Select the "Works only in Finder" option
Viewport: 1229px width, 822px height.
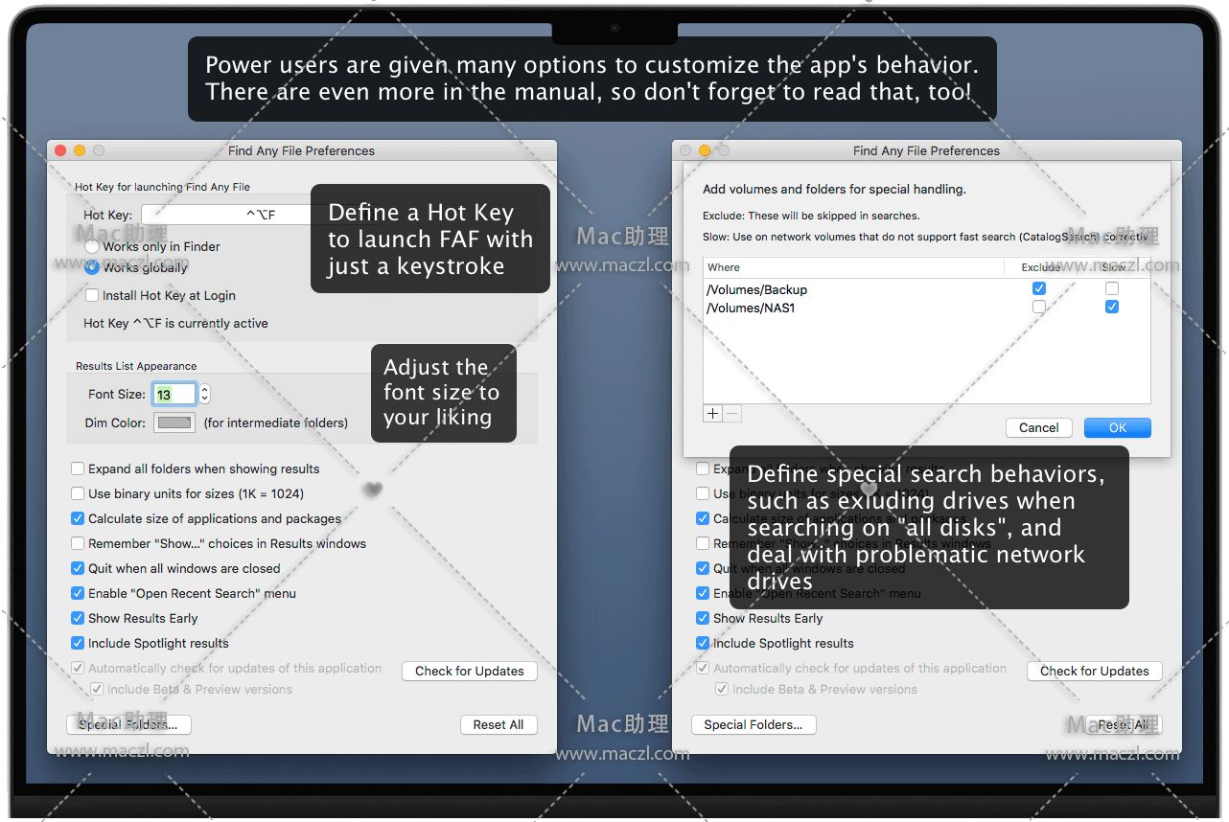[x=92, y=246]
